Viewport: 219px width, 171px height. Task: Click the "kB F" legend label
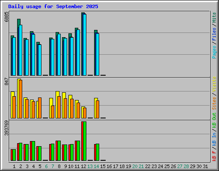(214, 156)
